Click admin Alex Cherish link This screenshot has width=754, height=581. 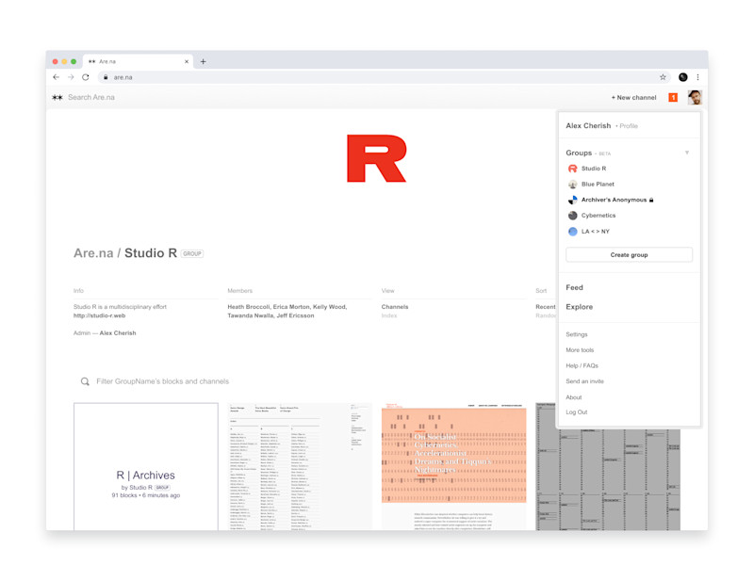pyautogui.click(x=118, y=333)
